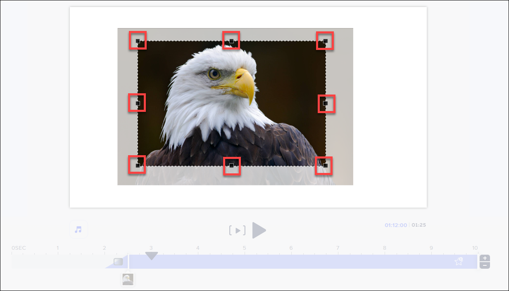Click the star-plus icon on the timeline
Viewport: 509px width, 291px height.
point(459,261)
